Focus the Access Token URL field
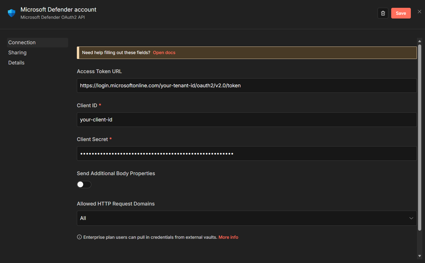Screen dimensions: 425x263 tap(246, 86)
